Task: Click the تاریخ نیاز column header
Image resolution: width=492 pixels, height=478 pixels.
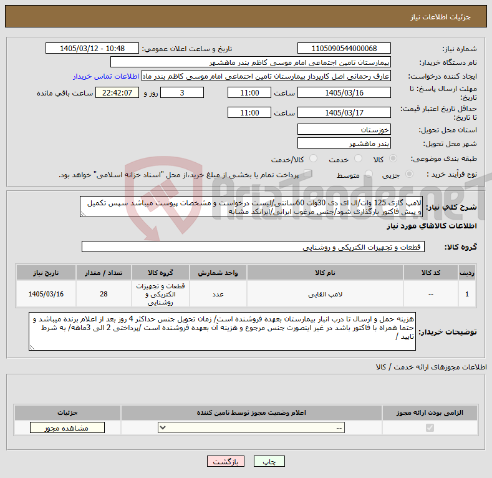Action: pos(46,273)
